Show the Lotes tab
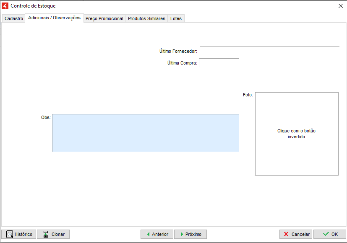347x243 pixels. click(176, 19)
